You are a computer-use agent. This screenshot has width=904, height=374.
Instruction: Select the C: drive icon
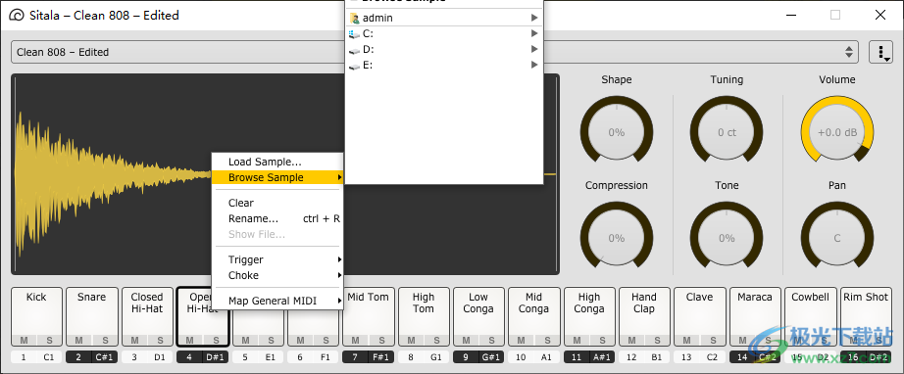click(x=355, y=34)
